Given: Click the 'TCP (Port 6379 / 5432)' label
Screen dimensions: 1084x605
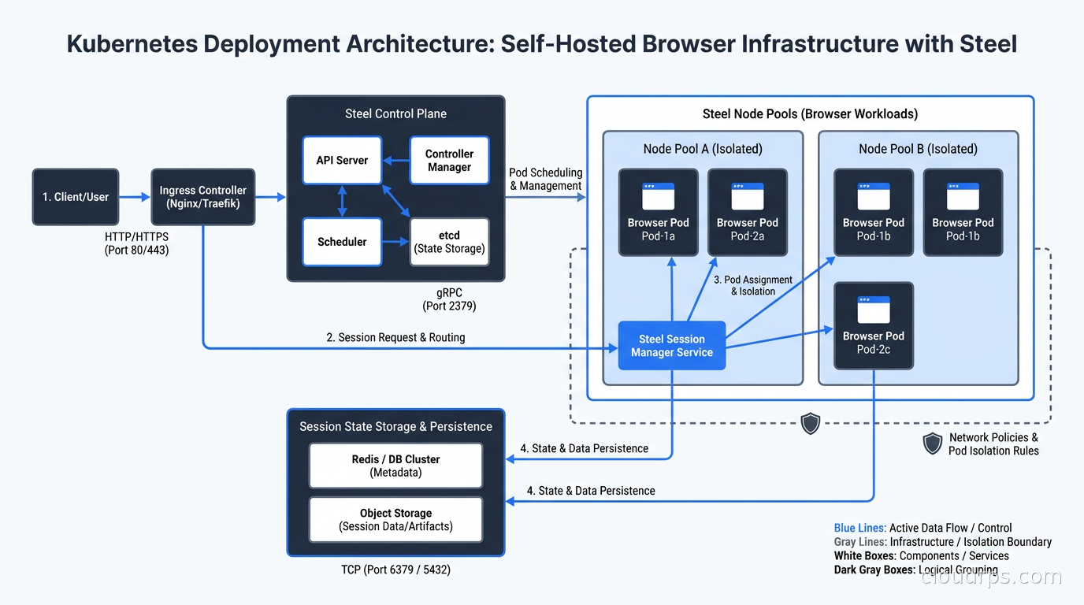Looking at the screenshot, I should point(395,569).
